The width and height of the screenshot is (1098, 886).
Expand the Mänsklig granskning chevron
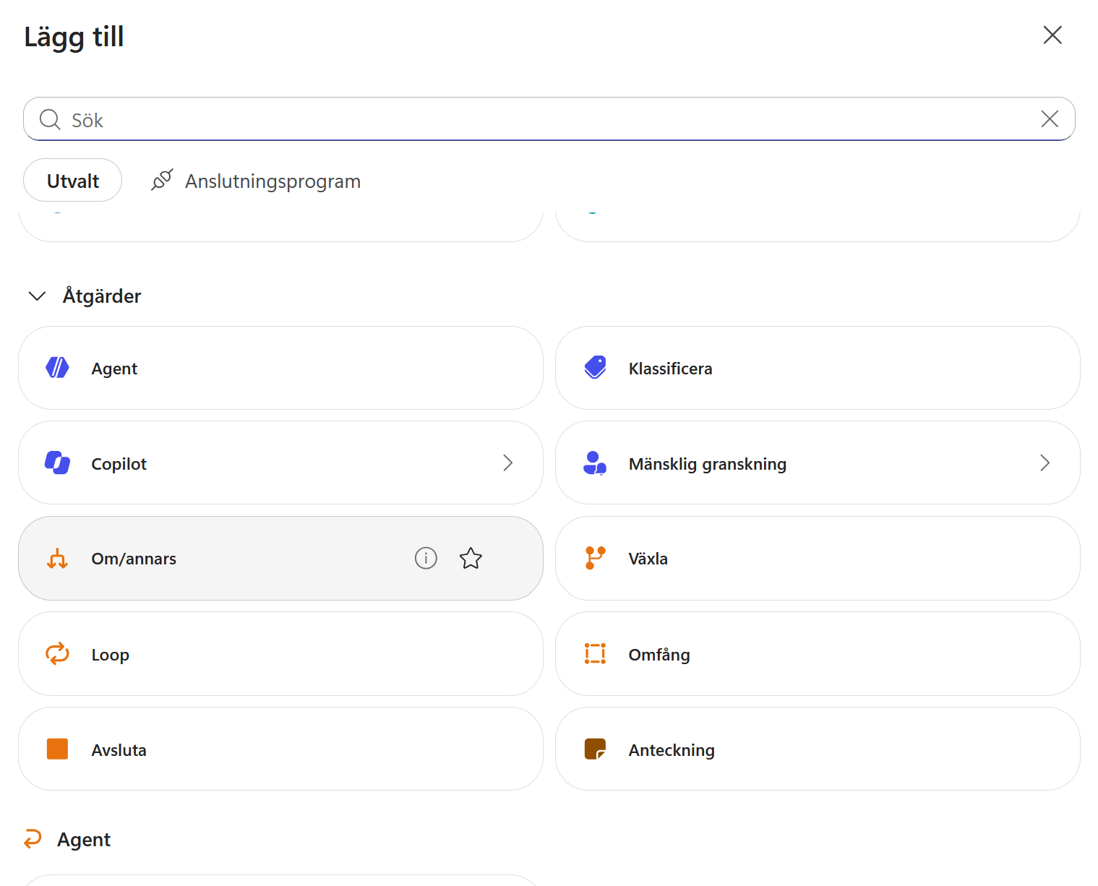(x=1045, y=463)
